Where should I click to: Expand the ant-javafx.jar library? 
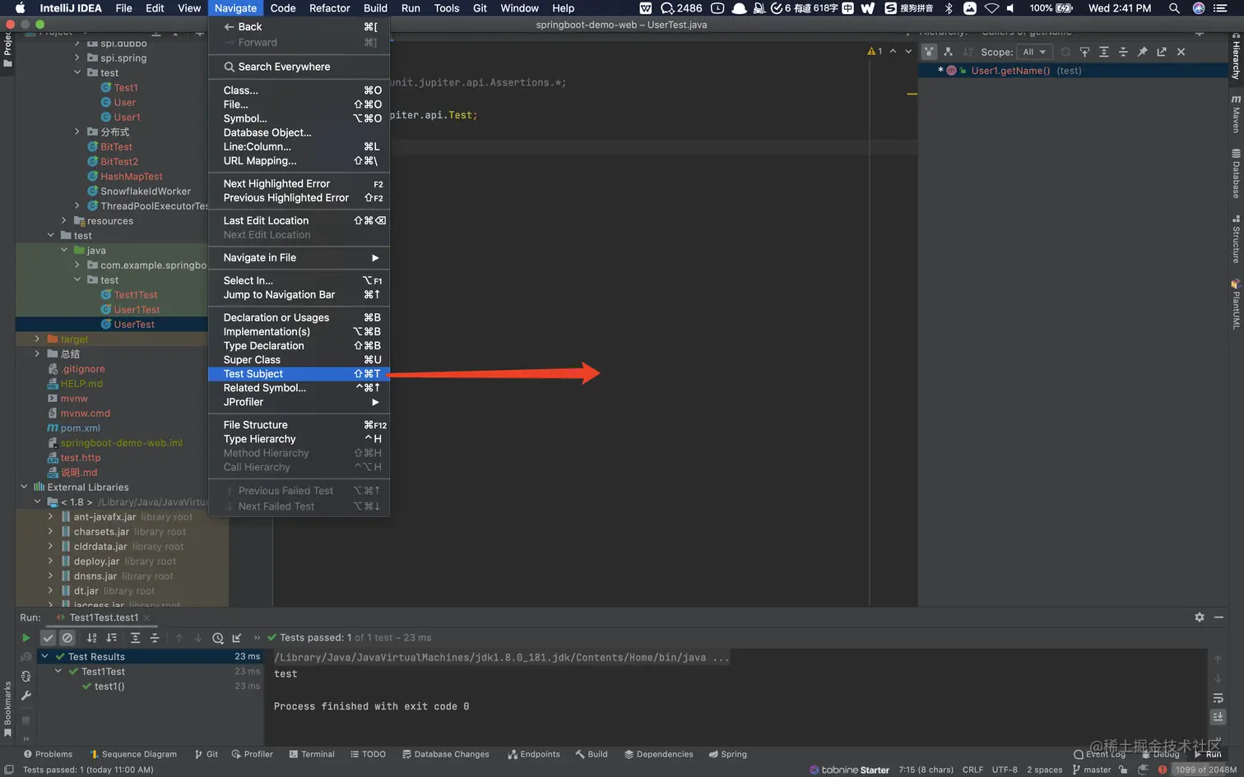50,517
